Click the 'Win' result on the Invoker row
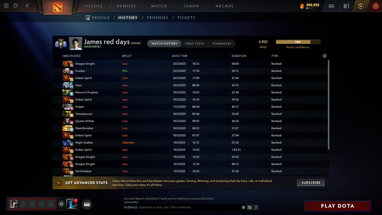382x215 pixels. click(124, 71)
